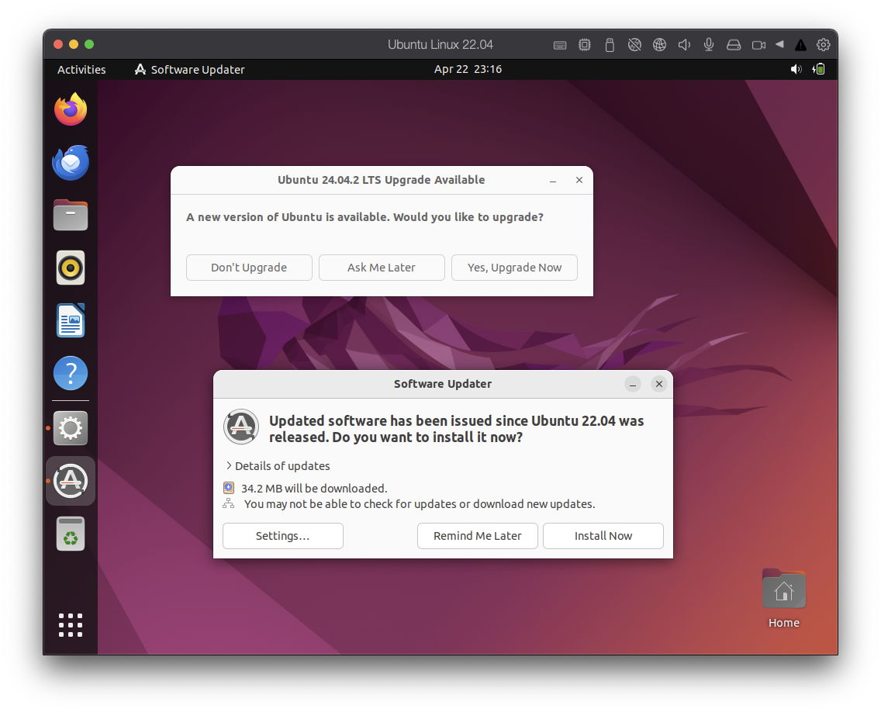Viewport: 881px width, 712px height.
Task: Open Rhythmbox music player in the dock
Action: pos(71,268)
